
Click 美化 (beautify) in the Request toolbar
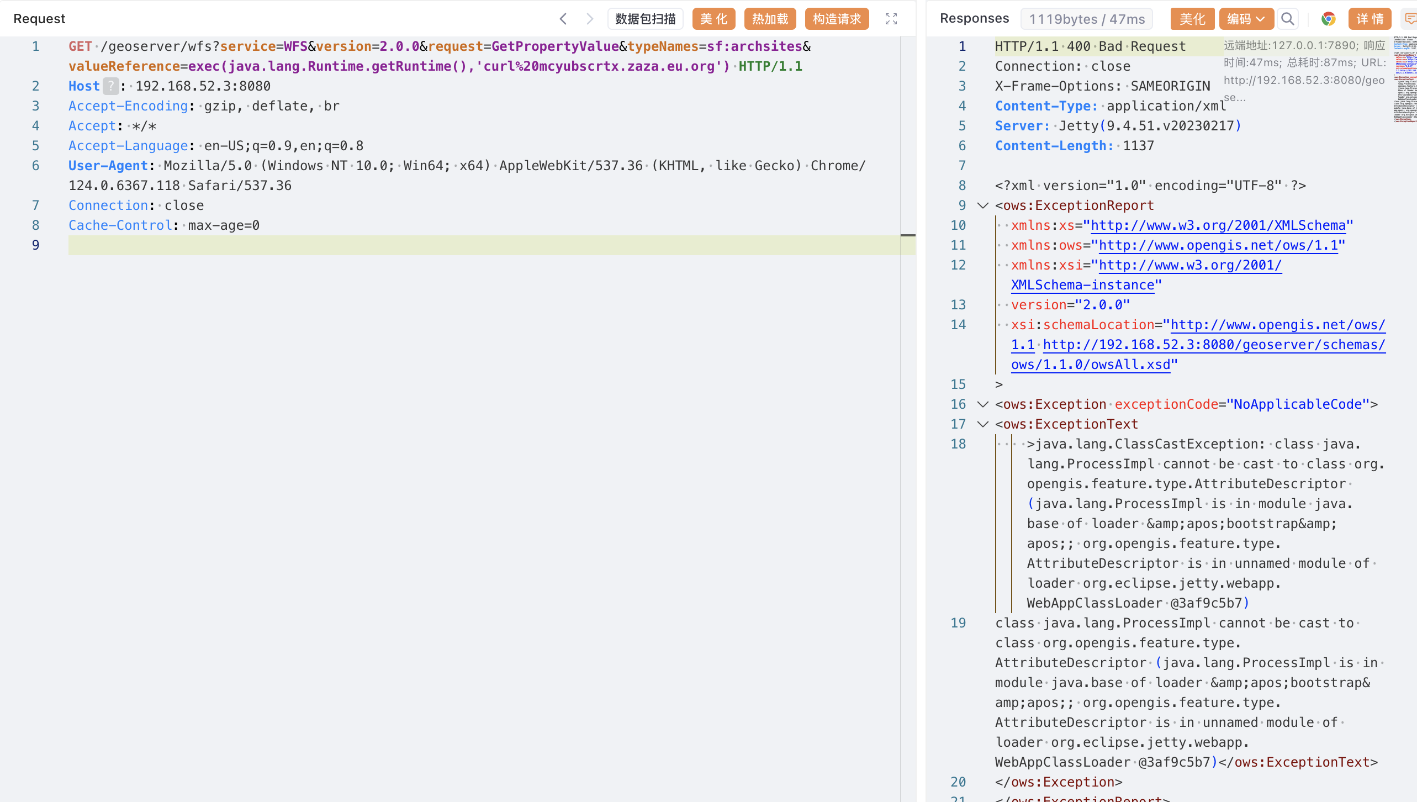(x=713, y=19)
